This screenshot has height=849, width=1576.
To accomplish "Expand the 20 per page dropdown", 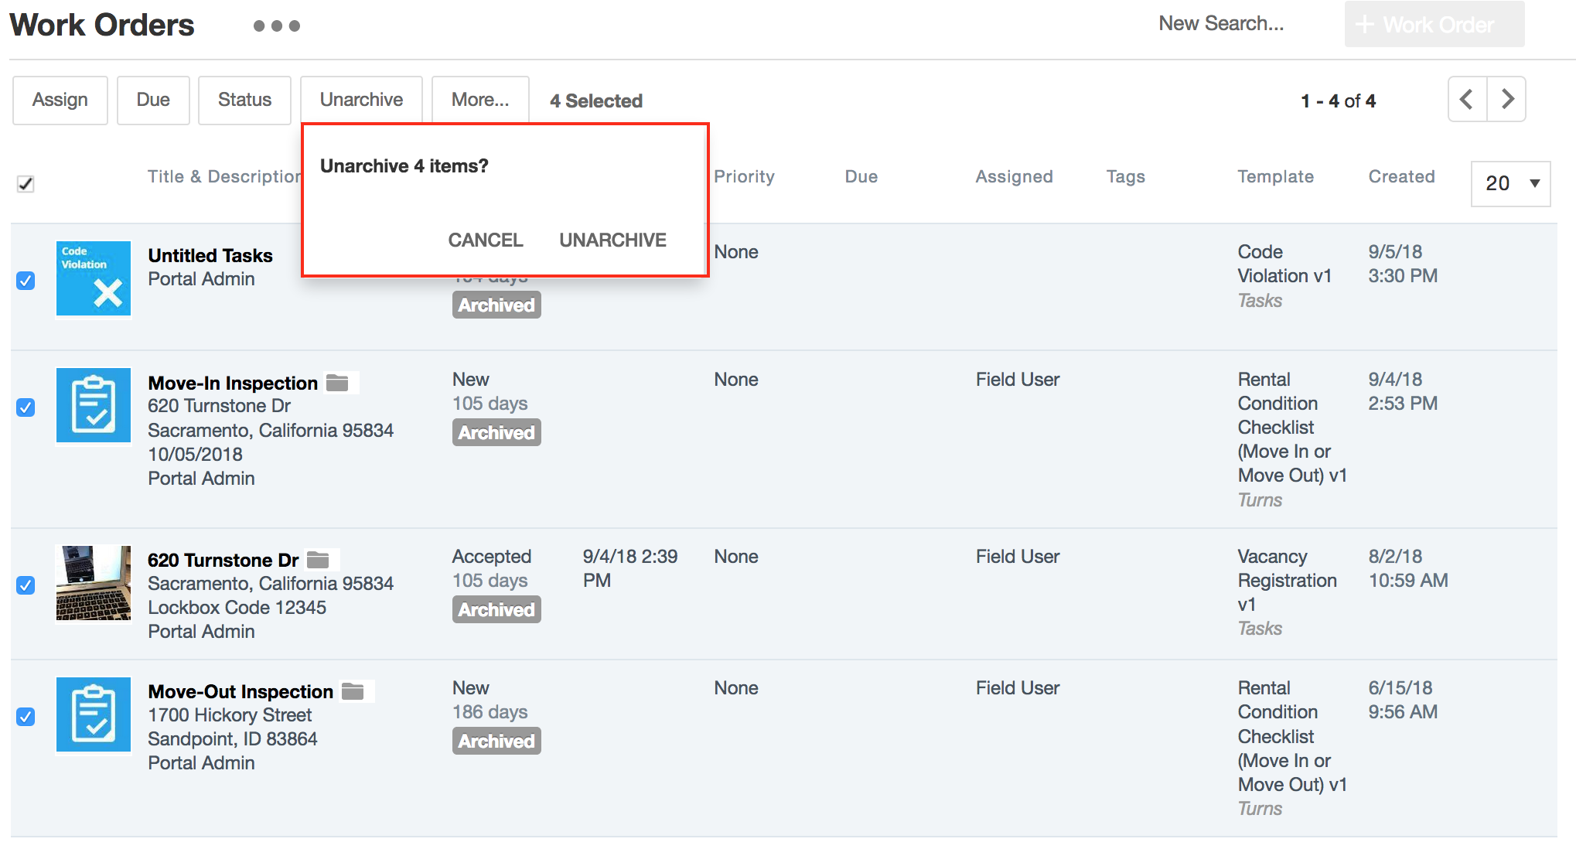I will pyautogui.click(x=1510, y=183).
